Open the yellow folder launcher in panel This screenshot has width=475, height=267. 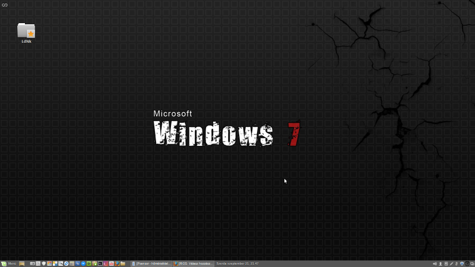pos(123,263)
